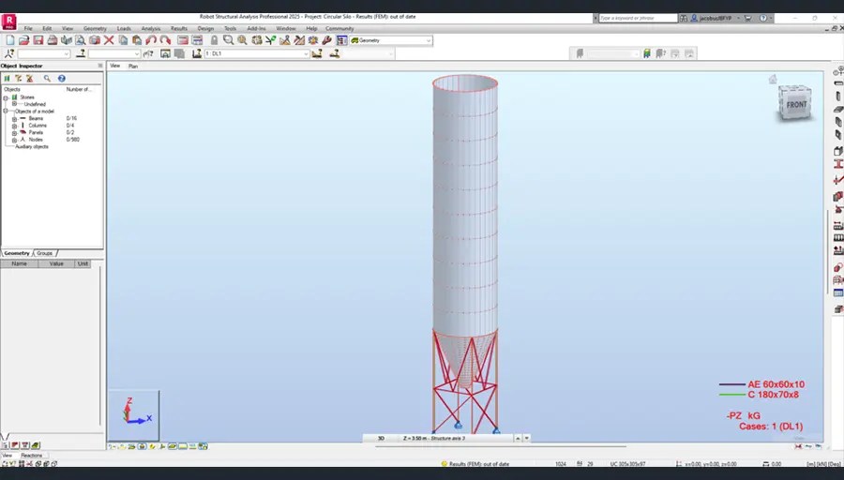
Task: Save the project with the floppy icon
Action: [x=38, y=40]
